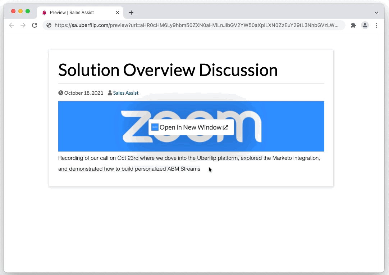Click the red close window button
Screen dimensions: 389x275
click(13, 11)
